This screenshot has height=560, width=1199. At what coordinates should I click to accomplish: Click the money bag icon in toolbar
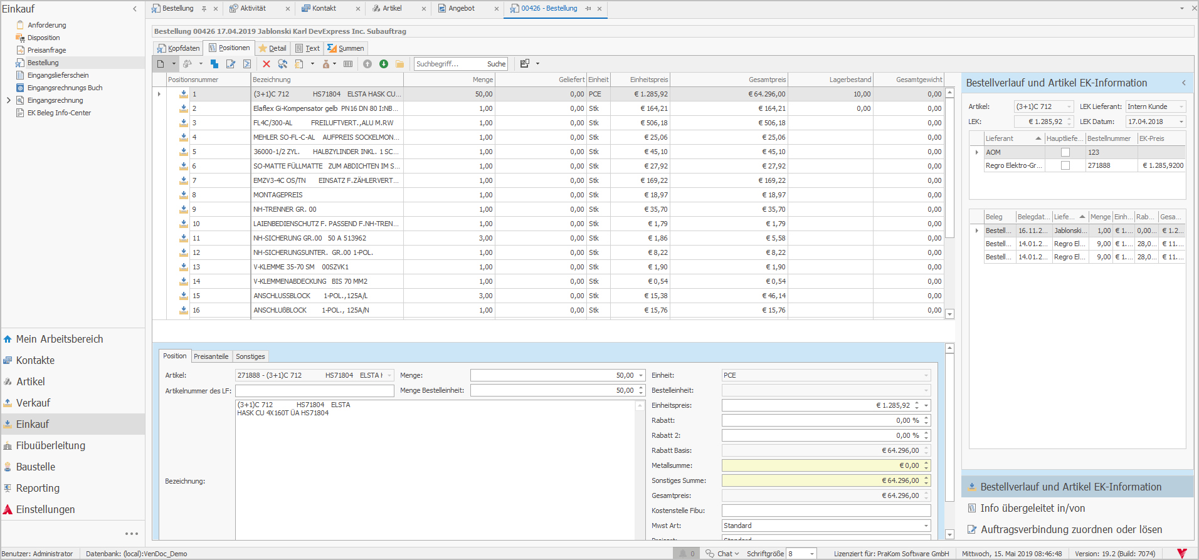[326, 64]
